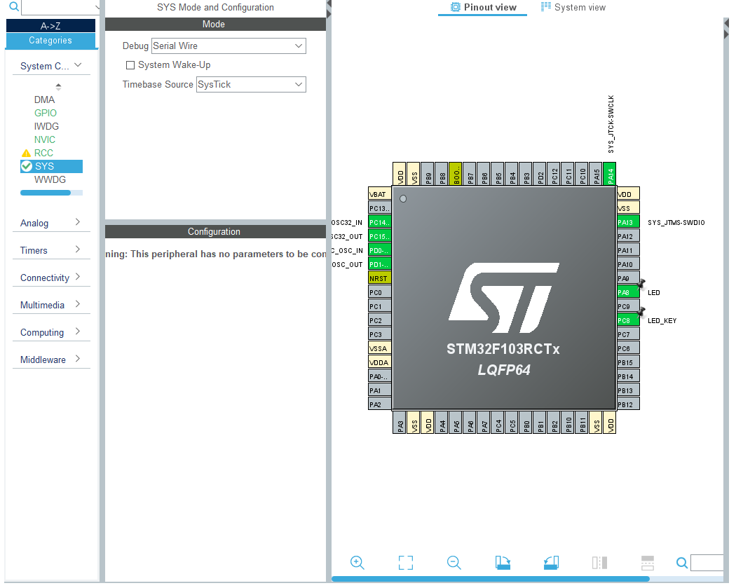The width and height of the screenshot is (736, 588).
Task: Click the LED_KEY pin label
Action: (x=662, y=320)
